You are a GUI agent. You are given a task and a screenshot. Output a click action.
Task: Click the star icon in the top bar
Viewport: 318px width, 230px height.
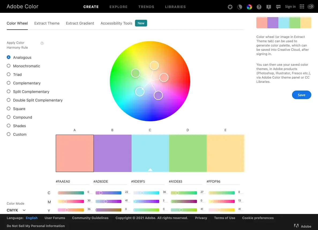click(230, 7)
